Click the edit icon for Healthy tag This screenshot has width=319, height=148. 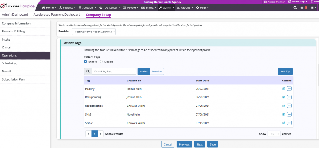coord(283,89)
